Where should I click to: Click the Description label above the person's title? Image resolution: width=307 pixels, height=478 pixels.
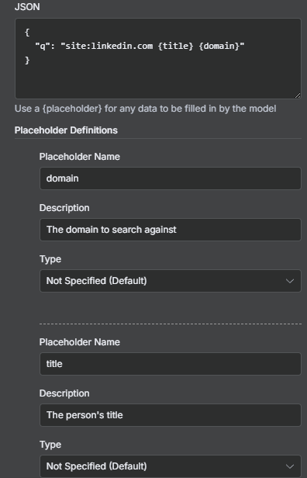pyautogui.click(x=64, y=393)
